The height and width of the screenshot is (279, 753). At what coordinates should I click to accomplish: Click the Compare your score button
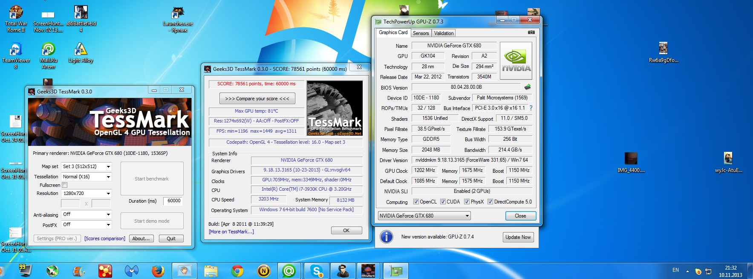point(257,99)
